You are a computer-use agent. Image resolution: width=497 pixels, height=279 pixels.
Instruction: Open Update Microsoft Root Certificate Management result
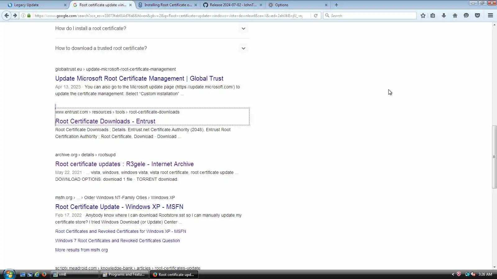click(139, 78)
